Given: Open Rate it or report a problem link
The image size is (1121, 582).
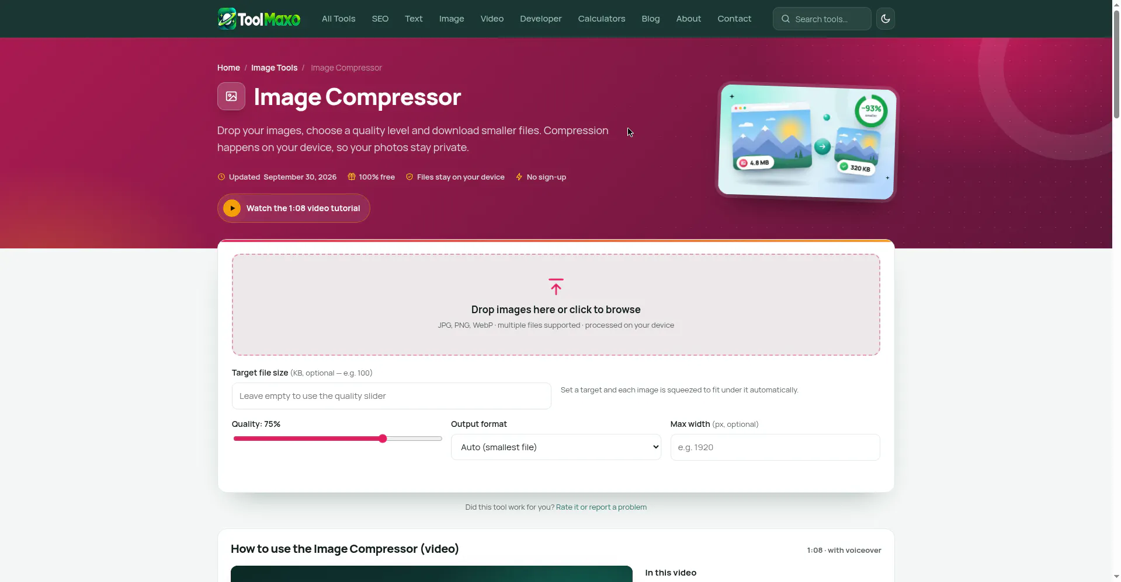Looking at the screenshot, I should (601, 507).
